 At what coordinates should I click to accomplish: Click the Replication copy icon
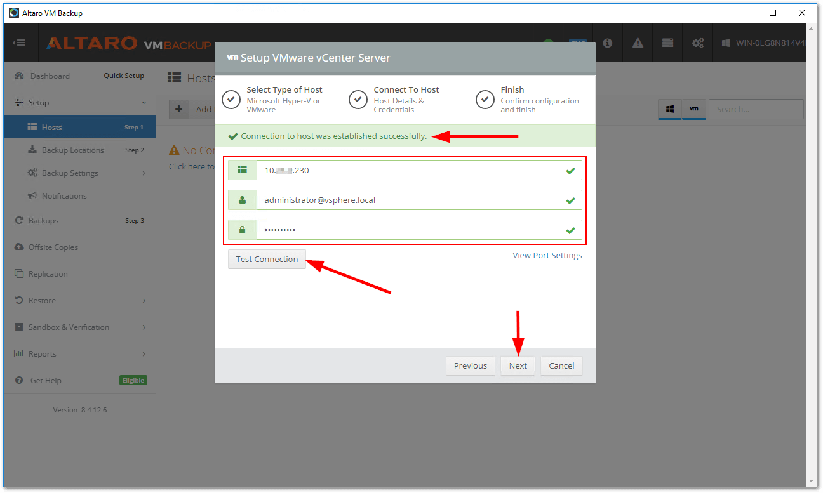click(x=19, y=274)
